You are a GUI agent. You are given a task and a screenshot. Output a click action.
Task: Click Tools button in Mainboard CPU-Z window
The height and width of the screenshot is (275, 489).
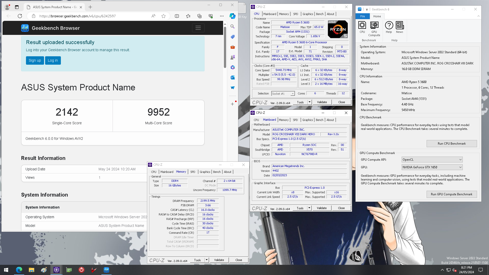pos(300,208)
